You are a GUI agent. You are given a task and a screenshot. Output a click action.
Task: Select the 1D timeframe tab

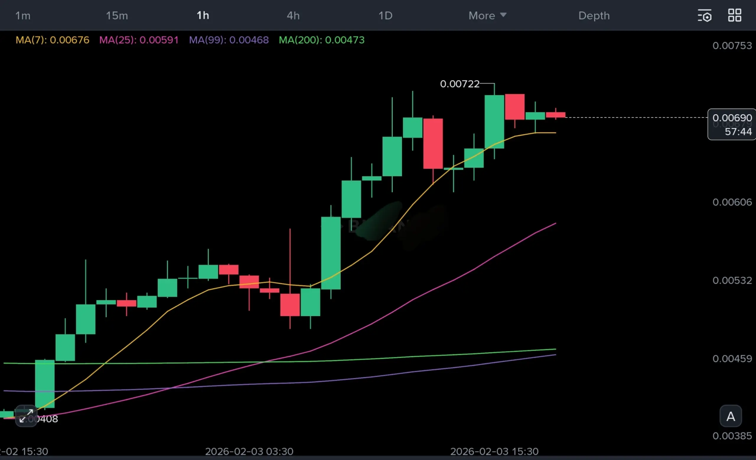pyautogui.click(x=385, y=16)
